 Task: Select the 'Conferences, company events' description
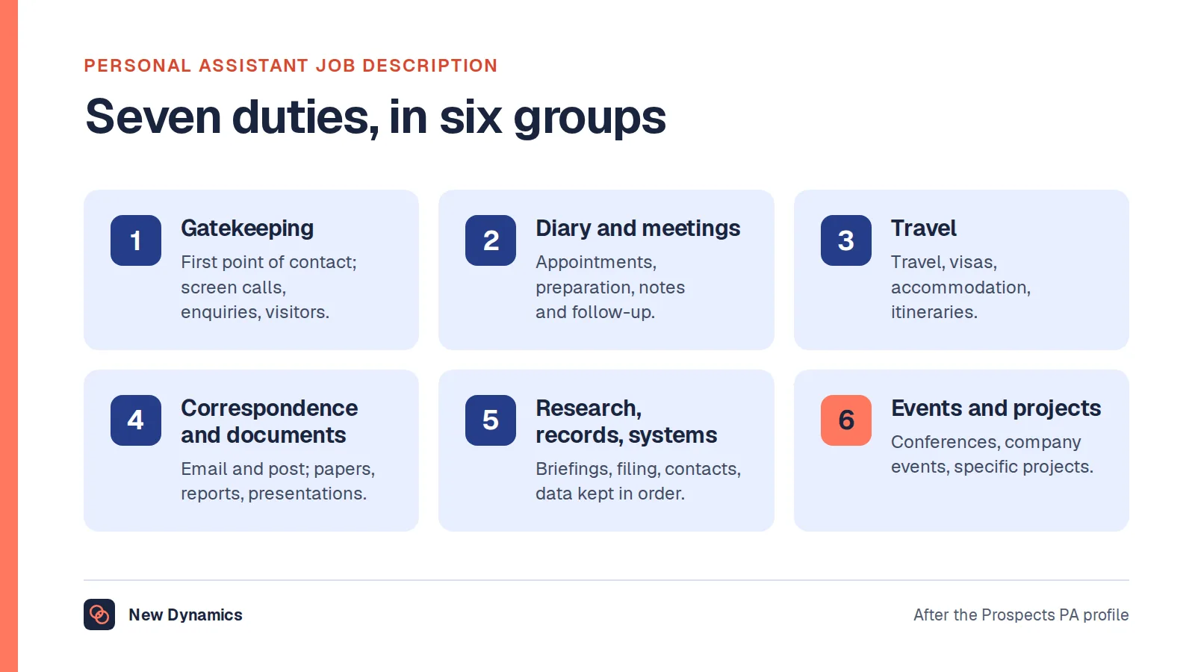pos(993,455)
